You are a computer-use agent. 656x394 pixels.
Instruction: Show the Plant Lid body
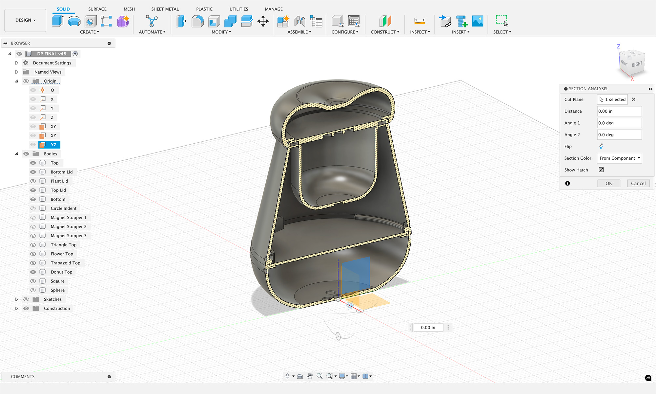[x=33, y=181]
